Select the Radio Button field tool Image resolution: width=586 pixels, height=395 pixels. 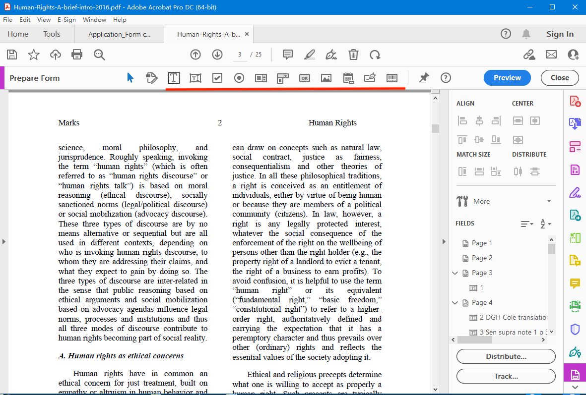(x=239, y=78)
